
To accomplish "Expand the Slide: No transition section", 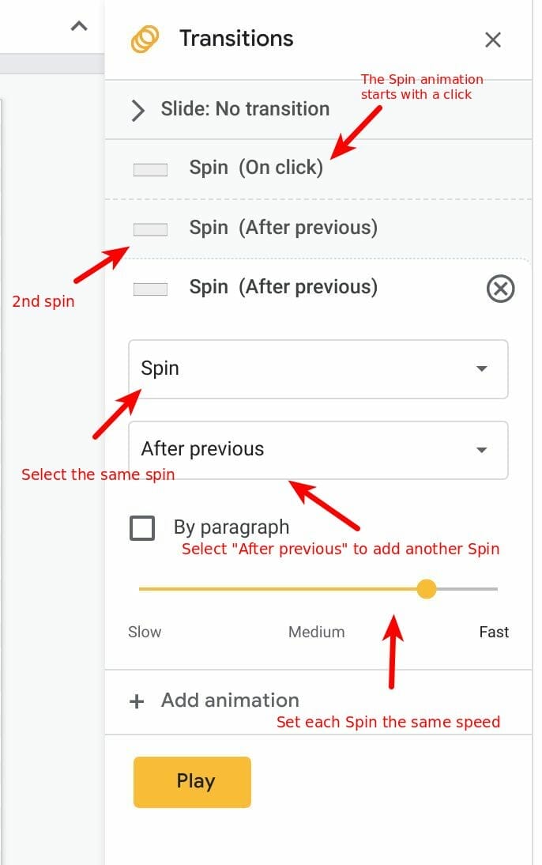I will pos(318,109).
